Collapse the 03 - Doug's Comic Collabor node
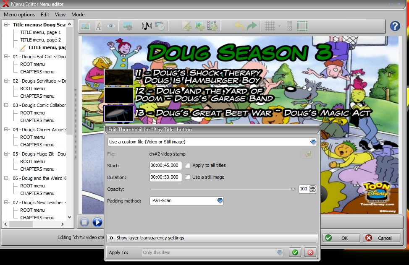The image size is (409, 265). [6, 105]
